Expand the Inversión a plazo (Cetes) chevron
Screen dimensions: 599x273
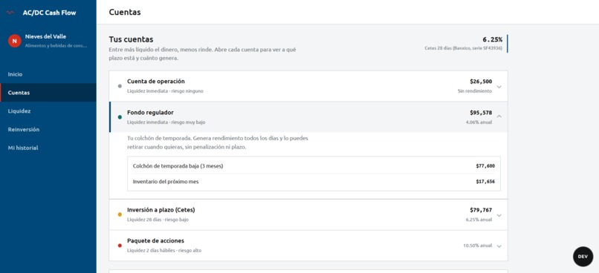[499, 215]
